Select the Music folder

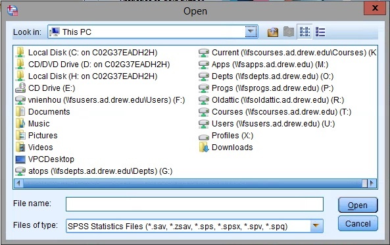click(x=33, y=124)
